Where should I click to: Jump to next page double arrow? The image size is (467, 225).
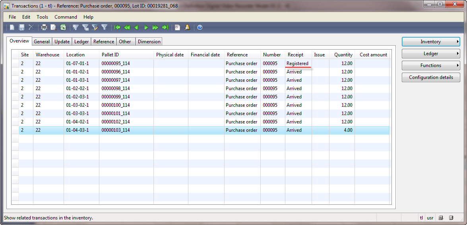[x=155, y=27]
